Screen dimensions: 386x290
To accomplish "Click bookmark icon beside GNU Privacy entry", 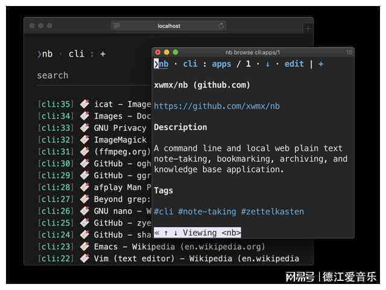I will pyautogui.click(x=84, y=128).
